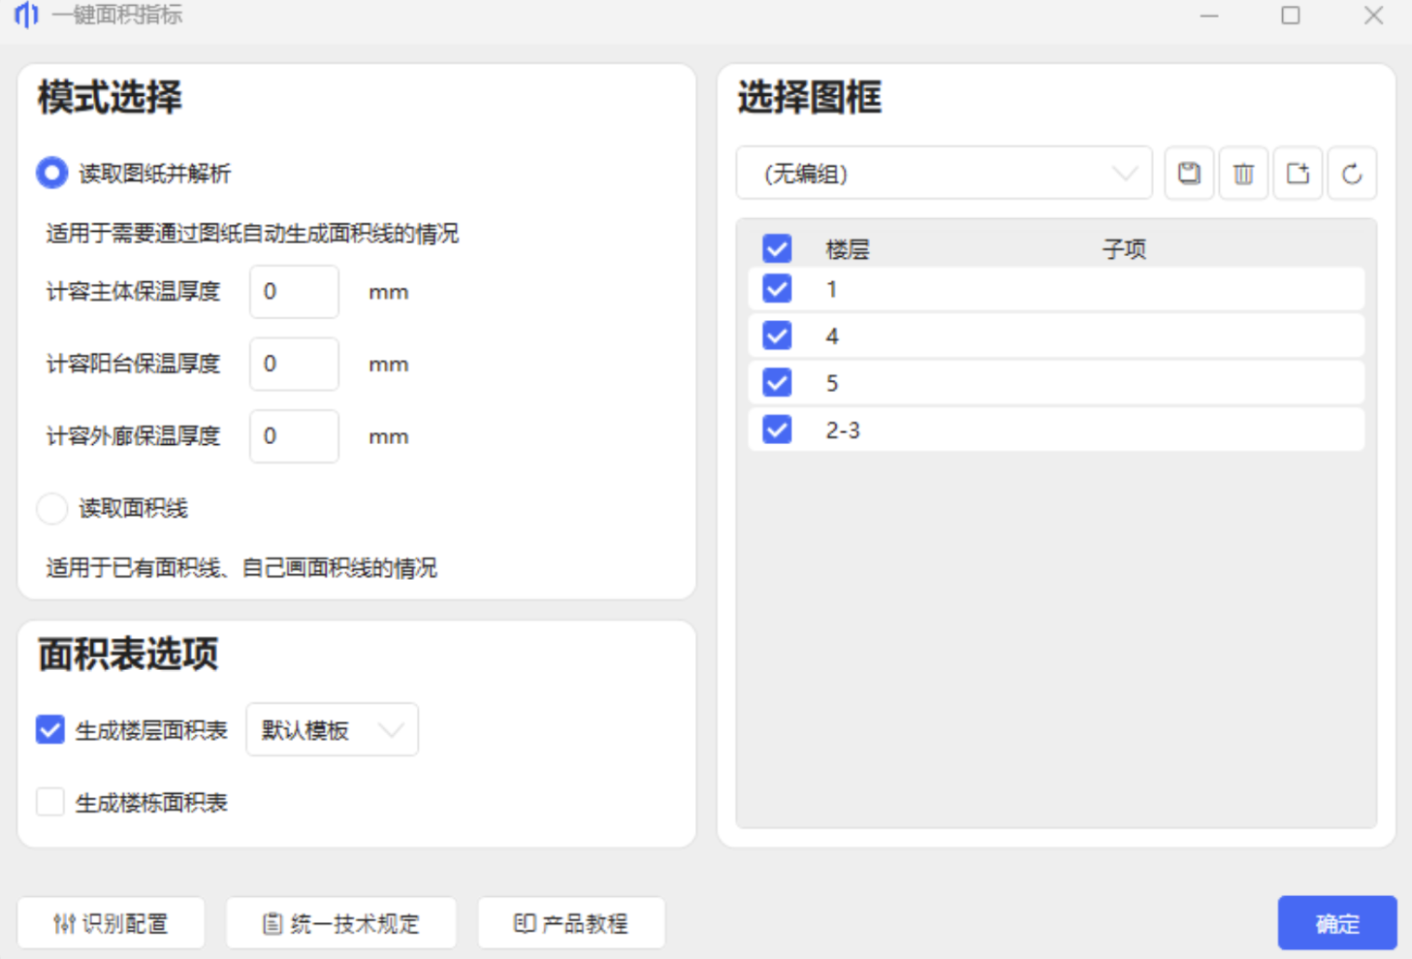Open 统一技术规定 document button
Image resolution: width=1412 pixels, height=959 pixels.
tap(340, 923)
